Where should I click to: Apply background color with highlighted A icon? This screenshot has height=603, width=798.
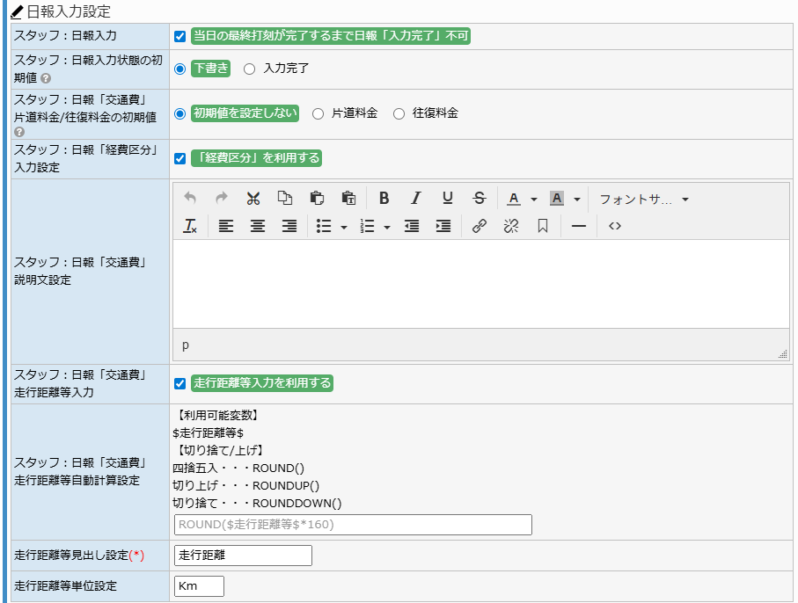(557, 199)
